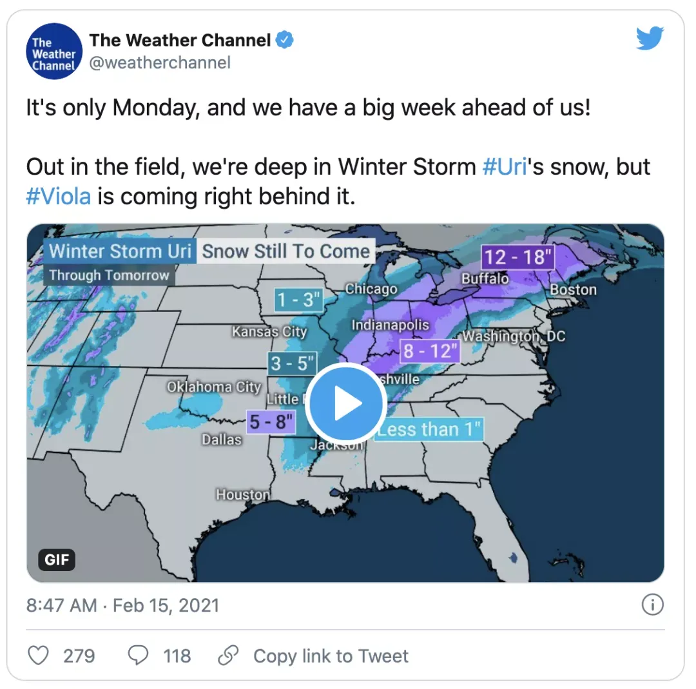Click the 118 replies count

click(x=177, y=655)
